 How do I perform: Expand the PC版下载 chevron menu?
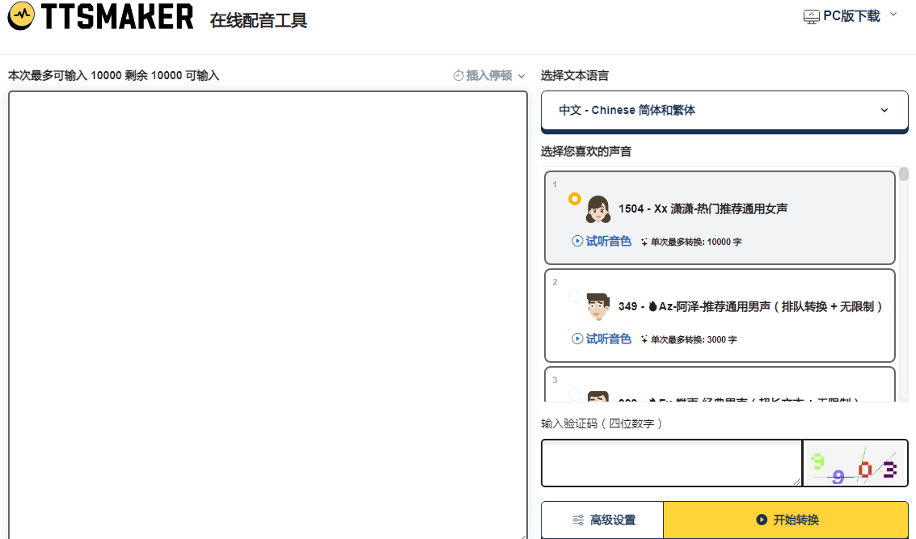point(893,15)
